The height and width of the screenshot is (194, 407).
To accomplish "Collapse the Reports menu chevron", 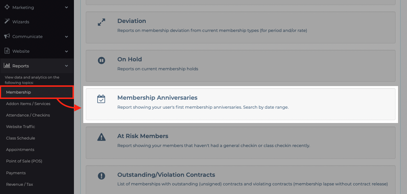I will click(66, 66).
